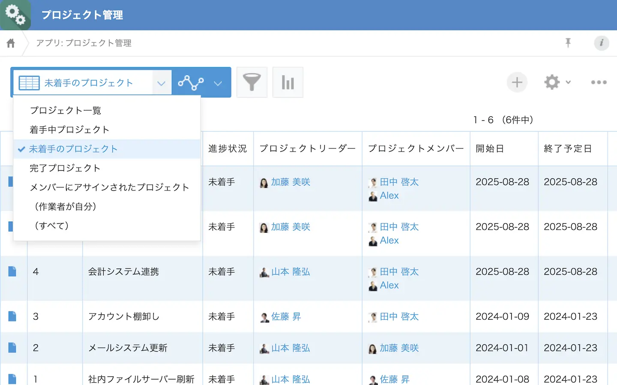The width and height of the screenshot is (617, 385).
Task: Select 着手中プロジェクト view option
Action: point(69,130)
